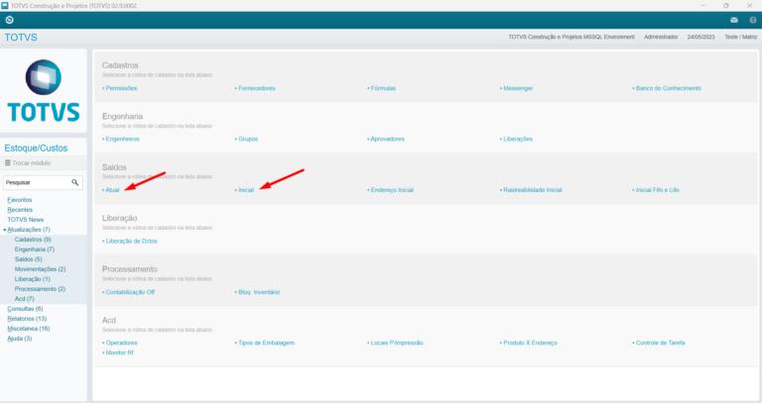Click the application icon in the title bar
This screenshot has height=403, width=762.
tap(7, 5)
